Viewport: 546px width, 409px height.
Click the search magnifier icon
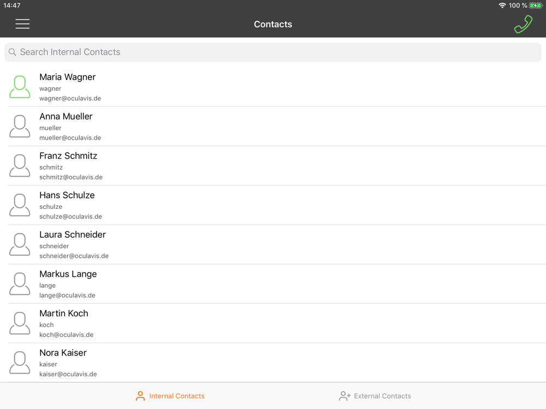point(12,52)
